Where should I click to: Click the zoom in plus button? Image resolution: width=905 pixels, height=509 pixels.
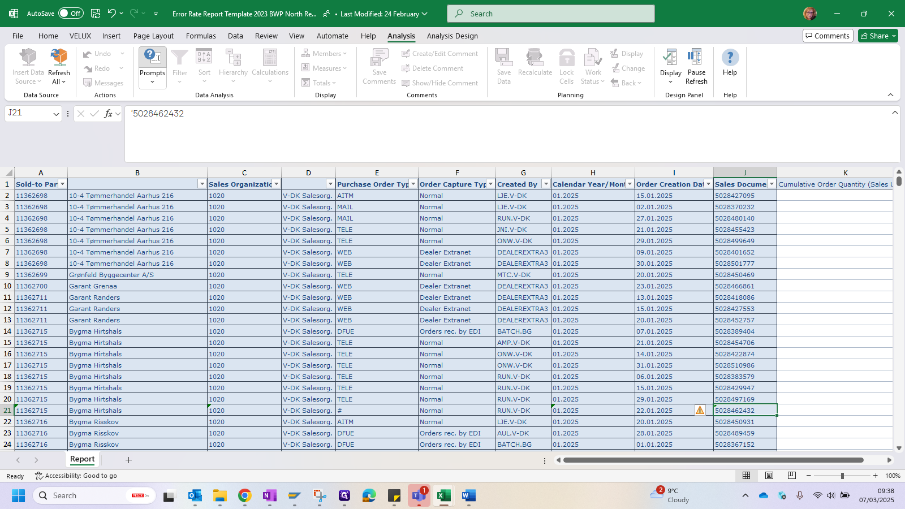pyautogui.click(x=875, y=476)
